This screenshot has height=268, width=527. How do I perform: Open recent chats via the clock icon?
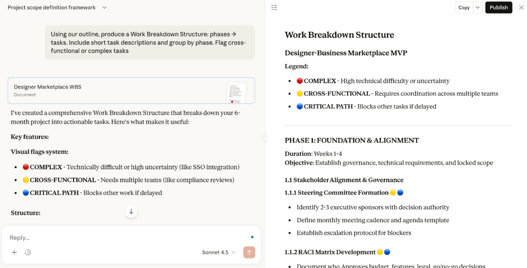tap(27, 252)
